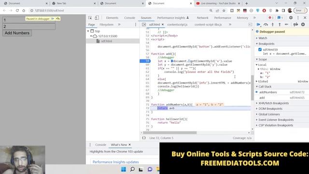Screen dimensions: 309x174
Task: Select the inspect element picker icon
Action: coord(90,18)
